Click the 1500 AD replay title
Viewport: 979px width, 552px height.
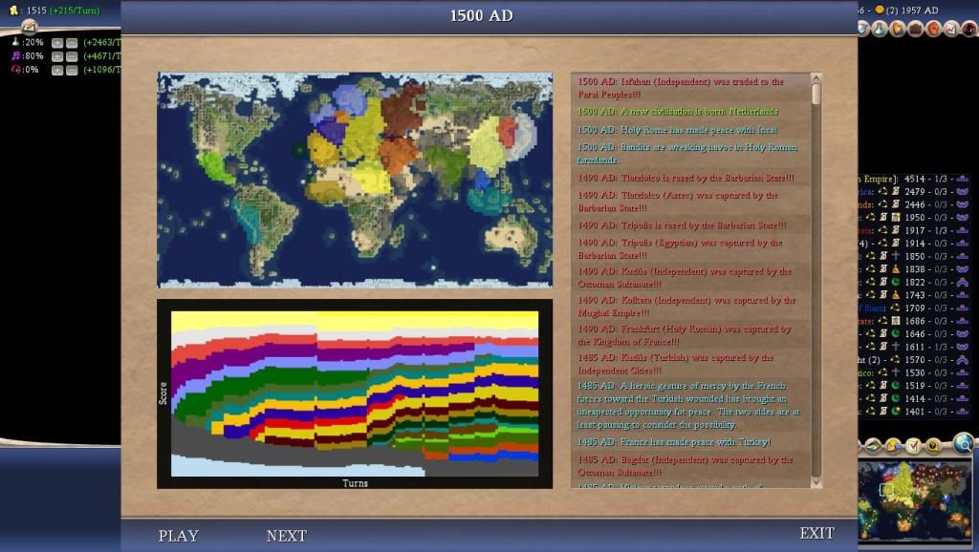pos(482,15)
